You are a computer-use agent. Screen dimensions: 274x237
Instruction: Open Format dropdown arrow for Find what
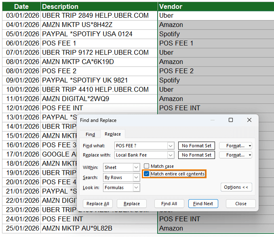point(250,146)
